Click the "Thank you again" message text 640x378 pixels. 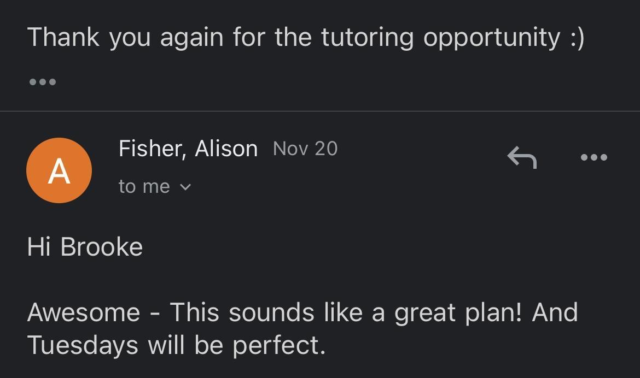click(x=305, y=37)
